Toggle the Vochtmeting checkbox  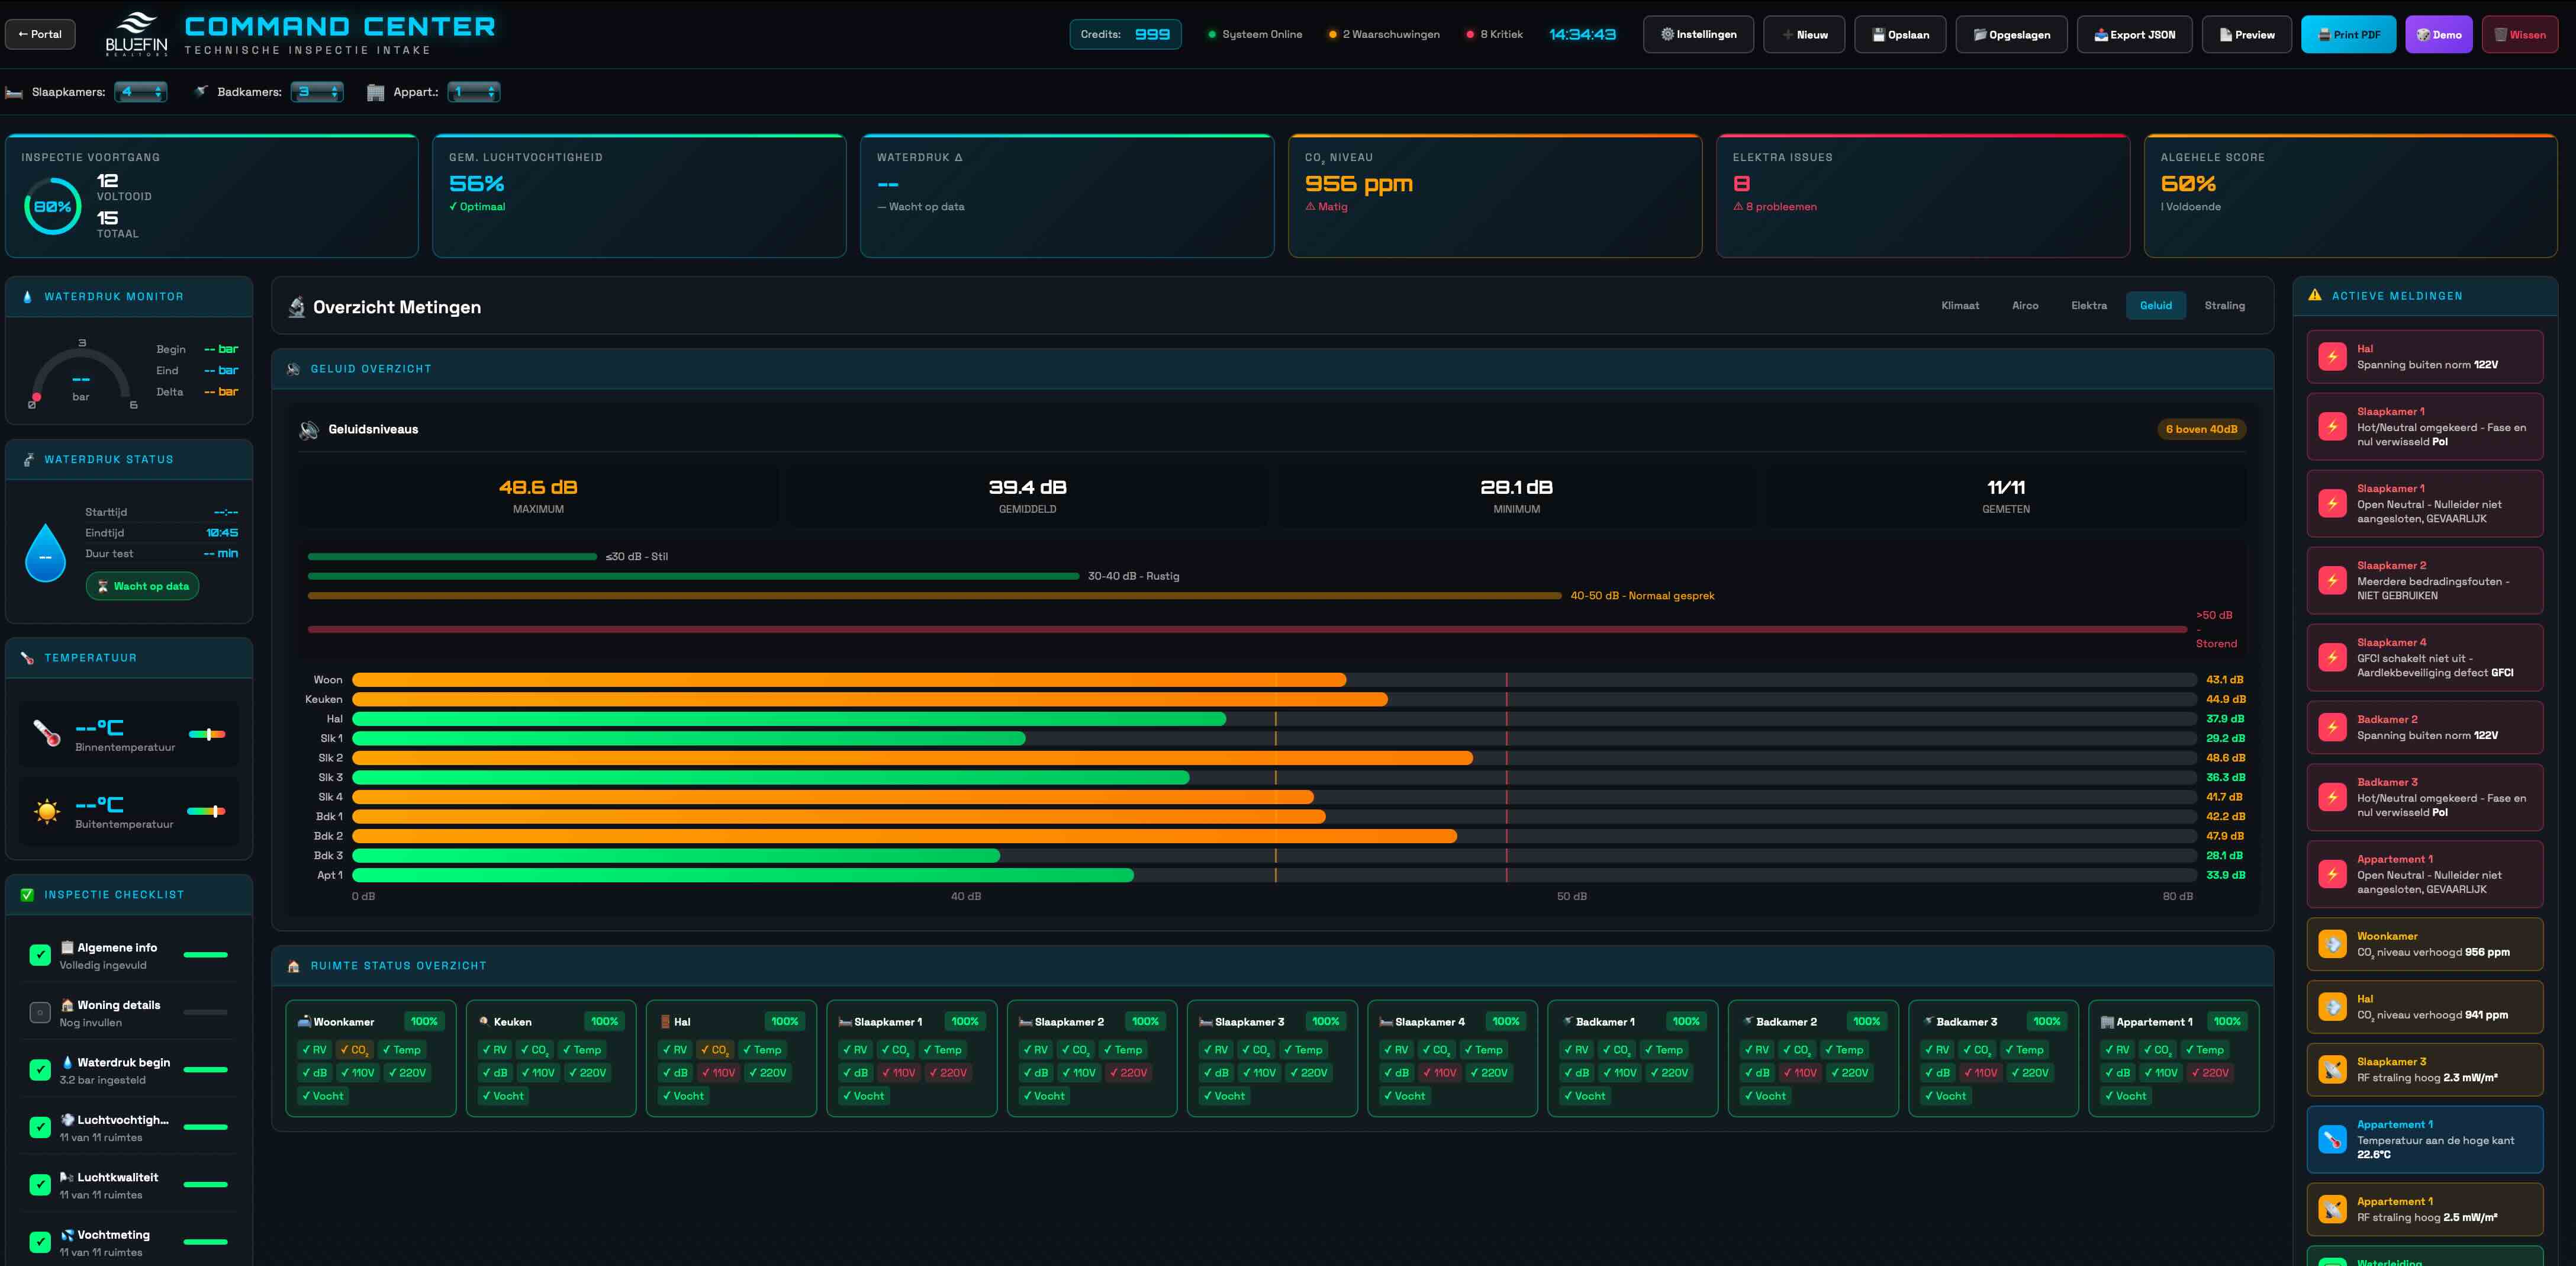click(x=40, y=1243)
